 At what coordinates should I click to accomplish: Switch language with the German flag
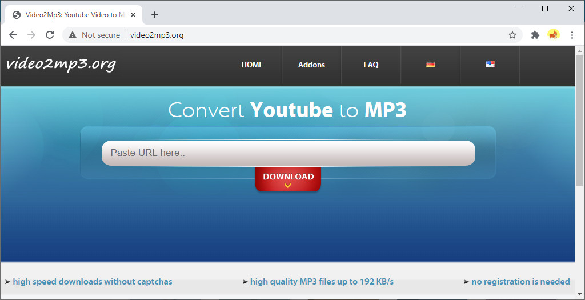pyautogui.click(x=431, y=65)
